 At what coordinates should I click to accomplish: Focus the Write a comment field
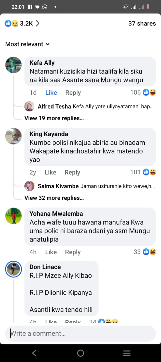[x=81, y=333]
